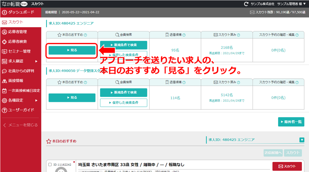This screenshot has width=309, height=172.
Task: Click the refresh icon in the top bar
Action: 245,4
